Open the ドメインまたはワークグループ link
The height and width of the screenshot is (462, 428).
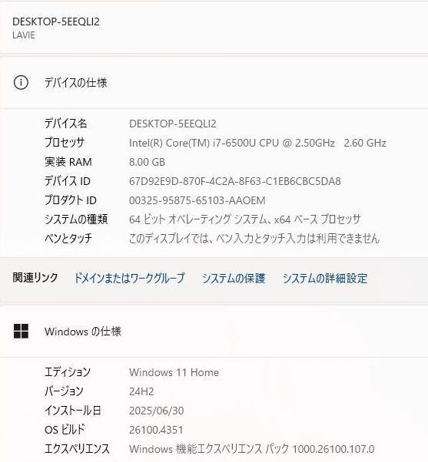tap(129, 278)
